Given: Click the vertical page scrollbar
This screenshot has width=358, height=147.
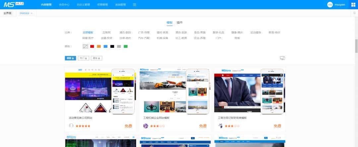Looking at the screenshot, I should pos(356,46).
